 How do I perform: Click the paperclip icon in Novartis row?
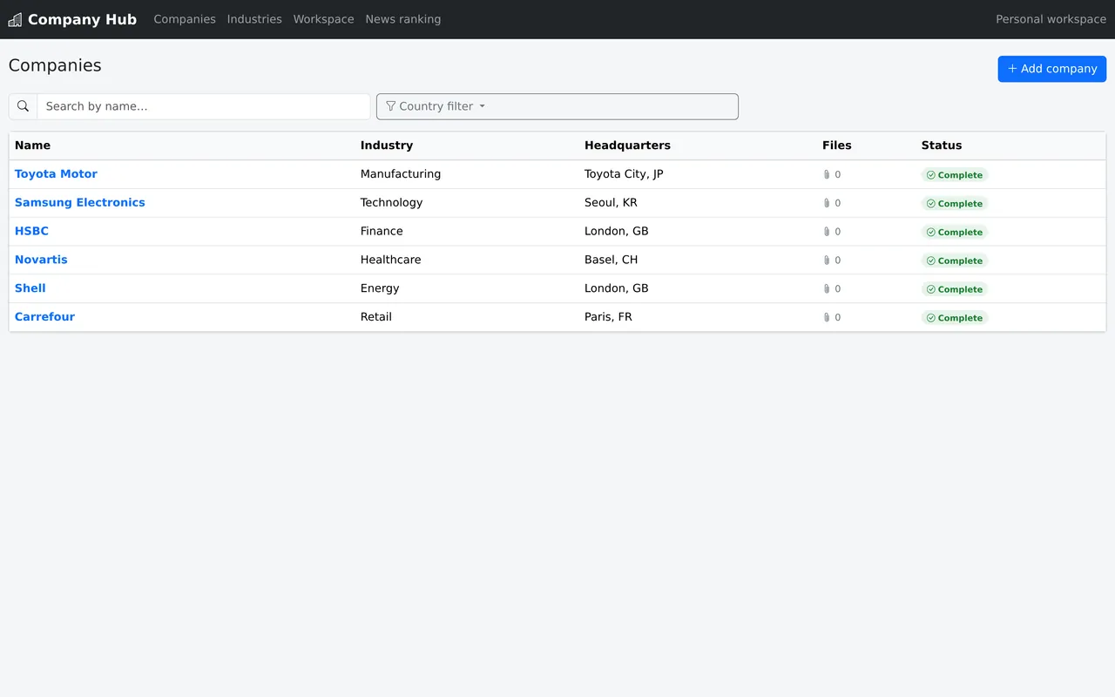[827, 261]
